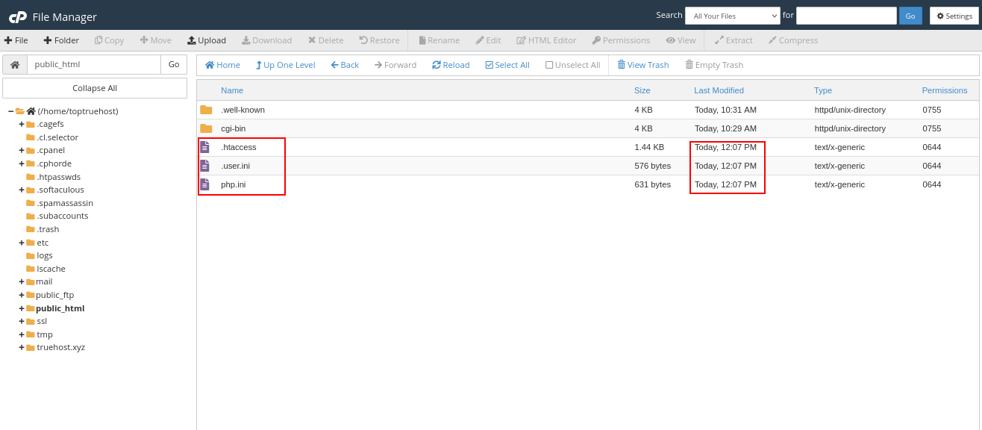Click the cPanel logo in the header
This screenshot has height=430, width=982.
[x=16, y=16]
